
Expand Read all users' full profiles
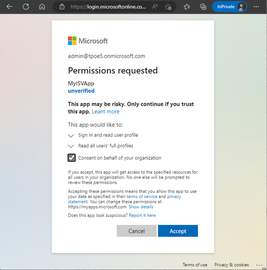[x=71, y=146]
